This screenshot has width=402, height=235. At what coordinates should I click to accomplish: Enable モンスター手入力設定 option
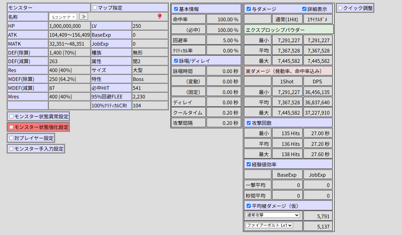click(12, 149)
